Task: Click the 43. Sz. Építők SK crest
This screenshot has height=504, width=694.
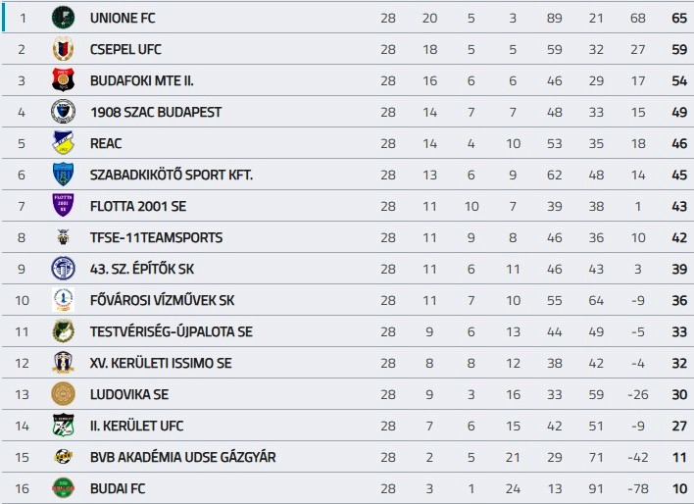Action: [63, 269]
